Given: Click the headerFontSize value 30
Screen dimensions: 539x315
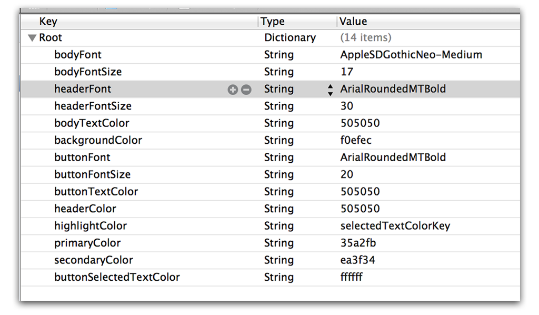Looking at the screenshot, I should pos(347,106).
